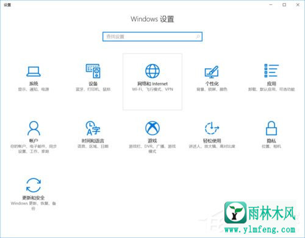Open the Time and Language clock icon
This screenshot has height=238, width=305.
(x=93, y=128)
